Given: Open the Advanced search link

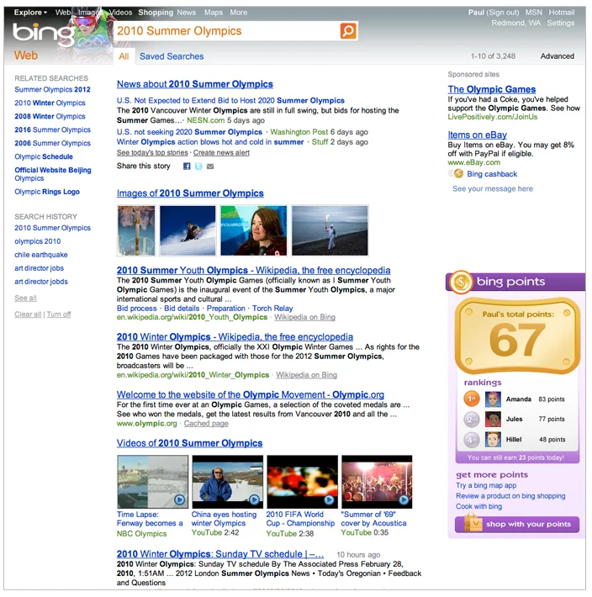Looking at the screenshot, I should click(557, 56).
